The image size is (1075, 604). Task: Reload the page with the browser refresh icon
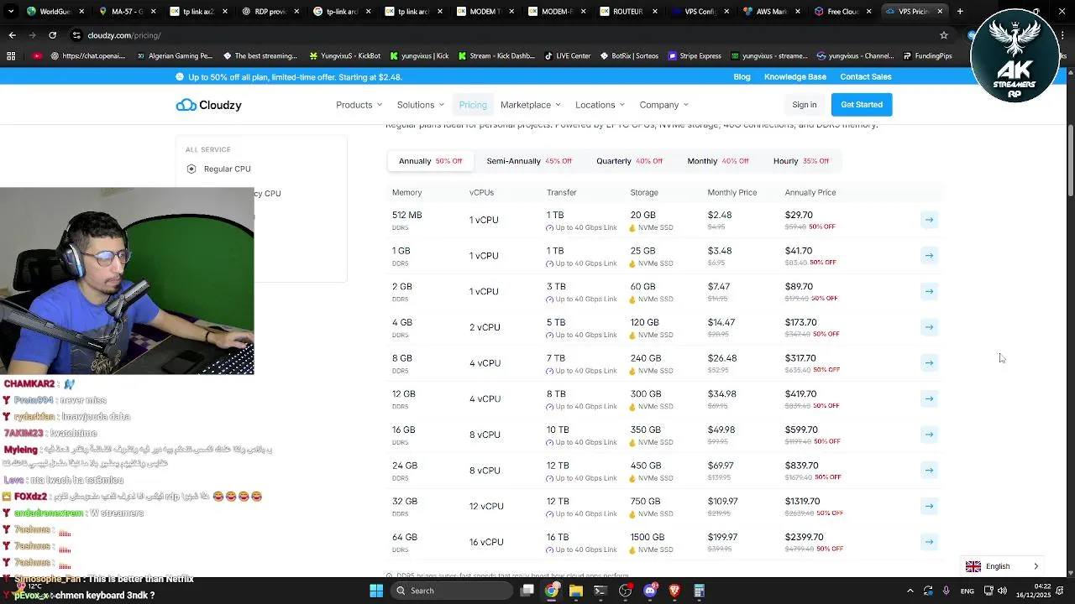click(52, 35)
